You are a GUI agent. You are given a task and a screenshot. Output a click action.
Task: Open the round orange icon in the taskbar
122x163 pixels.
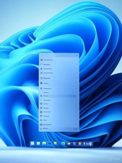80,144
